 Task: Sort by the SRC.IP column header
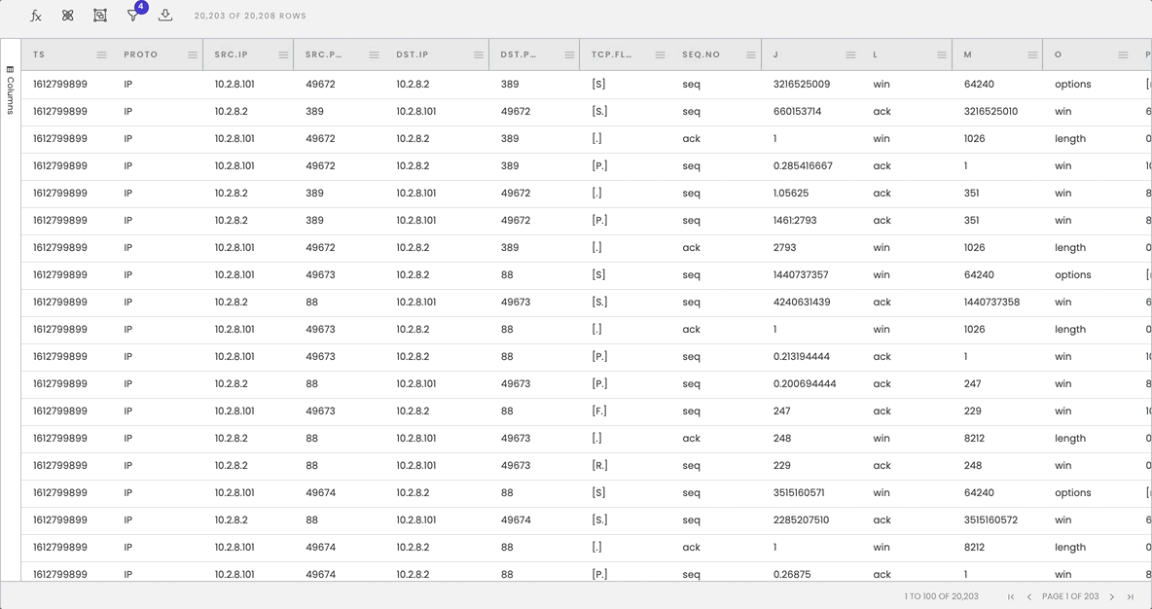pyautogui.click(x=231, y=55)
